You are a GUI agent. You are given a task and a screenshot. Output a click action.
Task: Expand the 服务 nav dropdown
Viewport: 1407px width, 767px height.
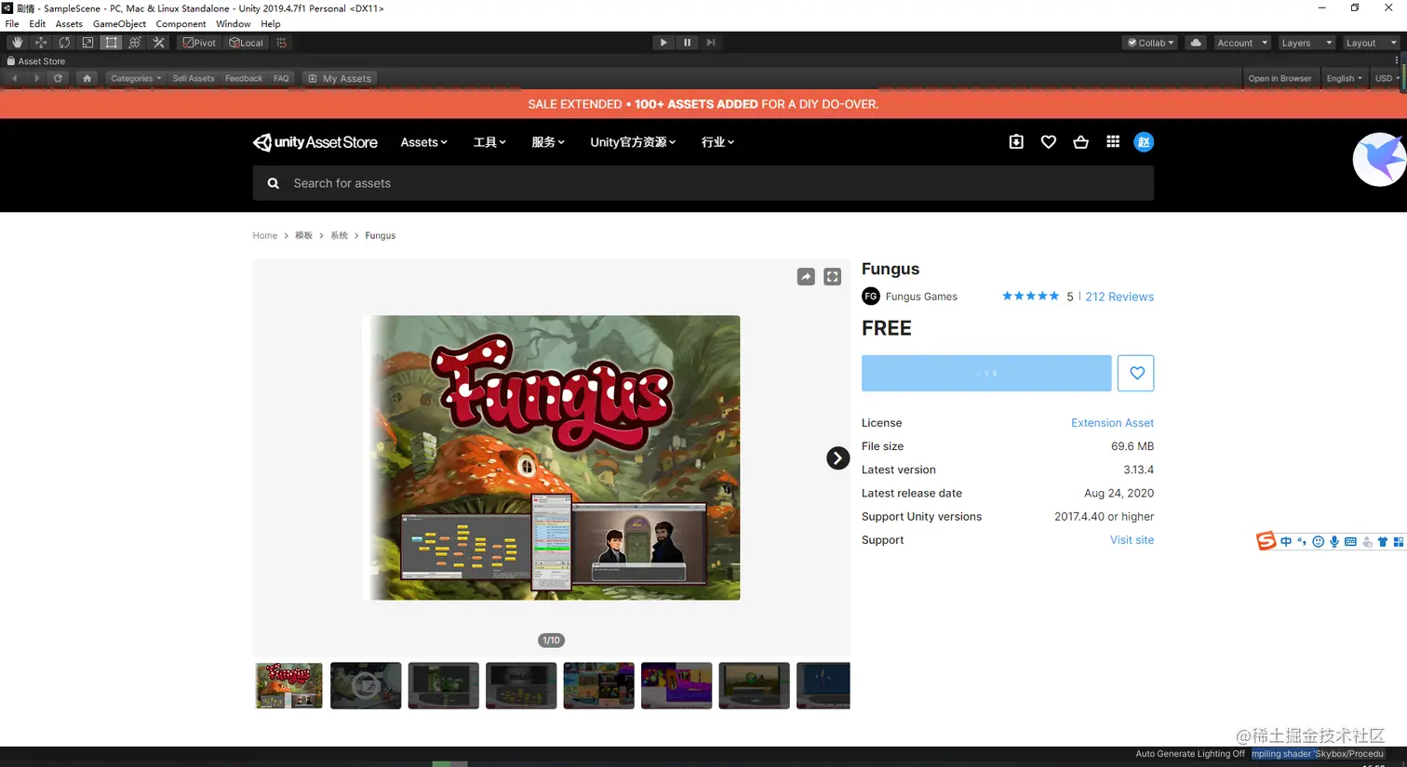click(x=548, y=142)
